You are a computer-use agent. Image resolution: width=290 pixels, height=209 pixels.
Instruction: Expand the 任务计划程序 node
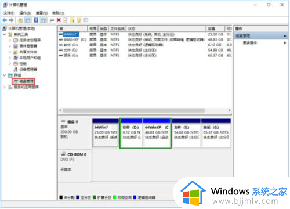tap(10, 40)
